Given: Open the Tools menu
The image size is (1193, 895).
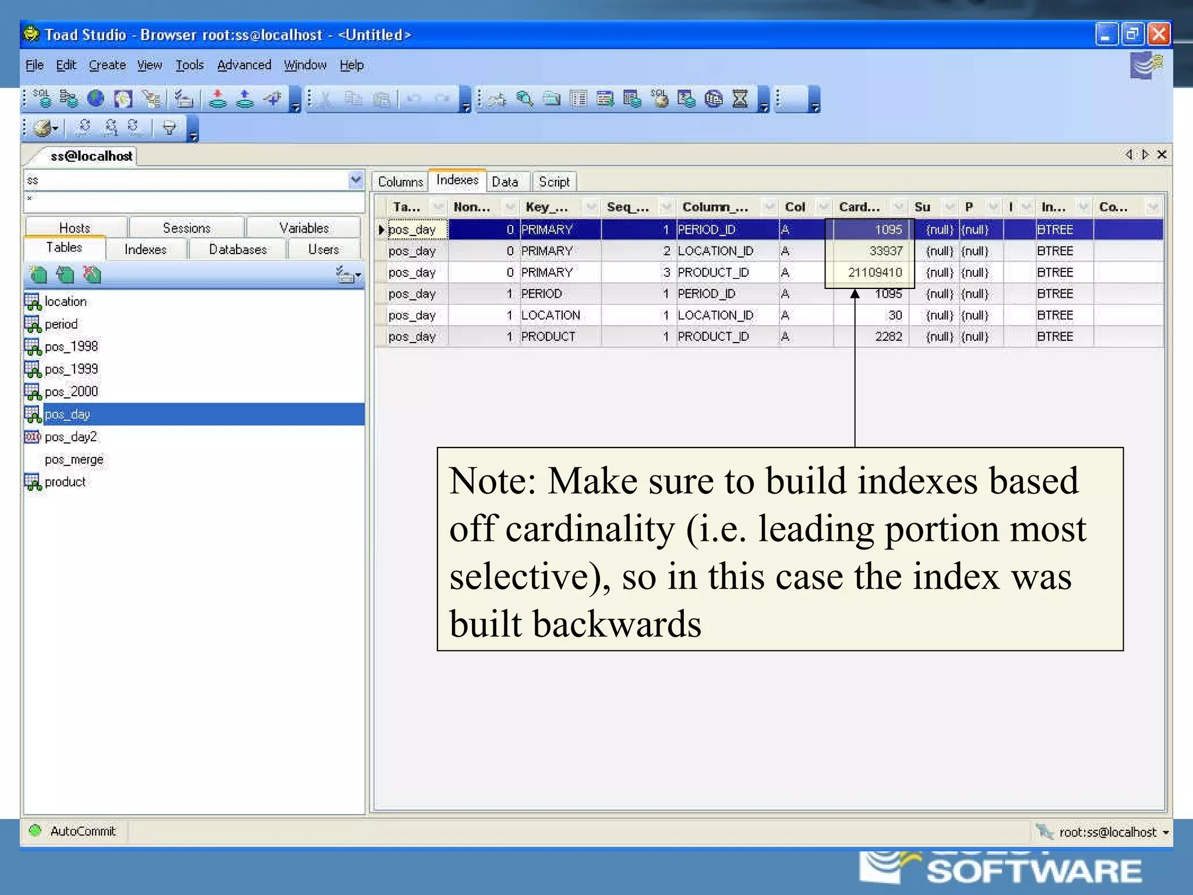Looking at the screenshot, I should (x=189, y=65).
